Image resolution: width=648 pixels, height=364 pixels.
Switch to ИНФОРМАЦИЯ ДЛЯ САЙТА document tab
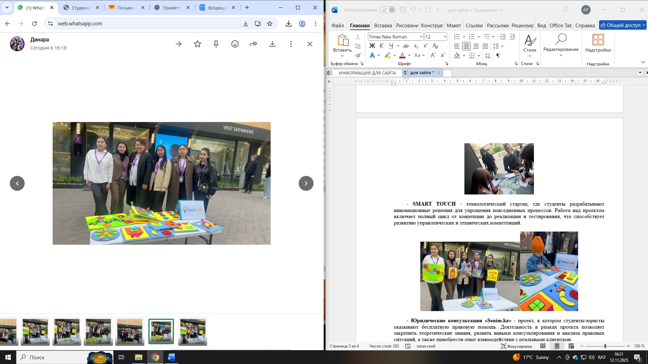(367, 73)
